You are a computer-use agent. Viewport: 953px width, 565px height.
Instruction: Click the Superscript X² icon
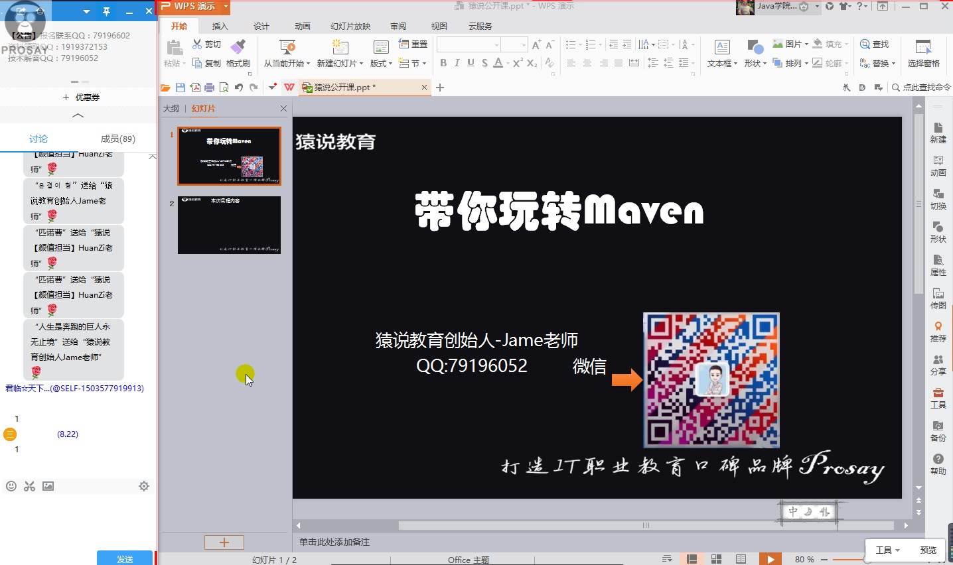[518, 63]
